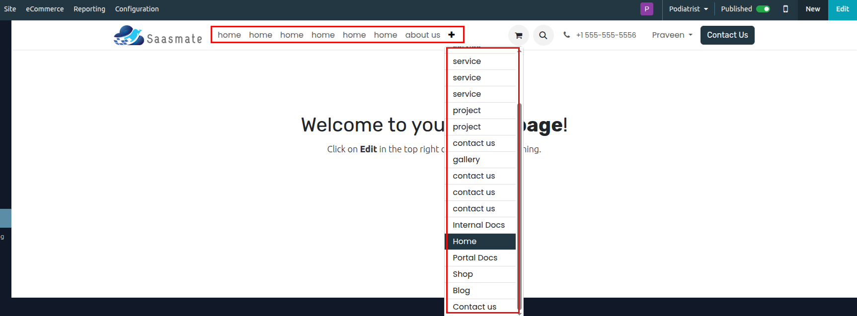
Task: Click the Edit button
Action: tap(842, 9)
